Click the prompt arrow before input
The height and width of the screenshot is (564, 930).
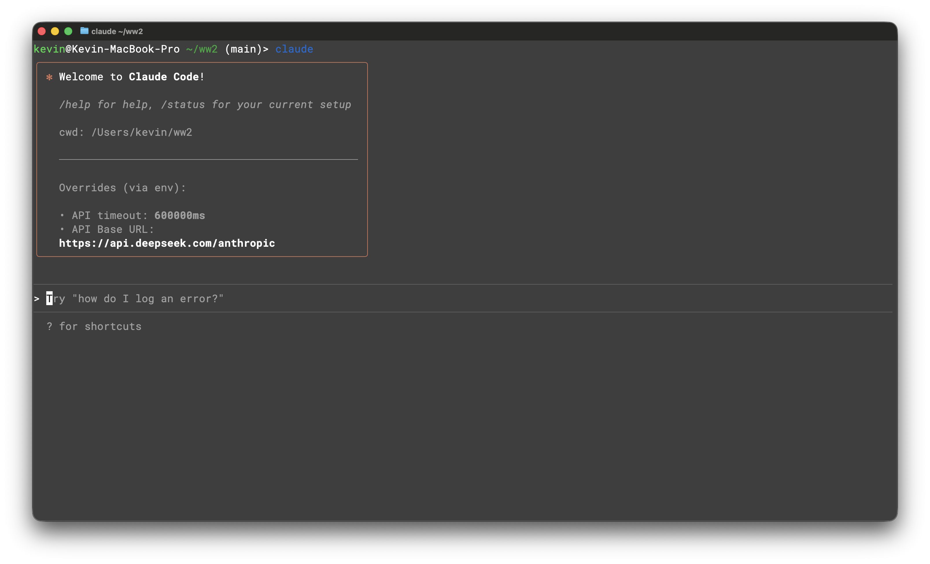[37, 298]
